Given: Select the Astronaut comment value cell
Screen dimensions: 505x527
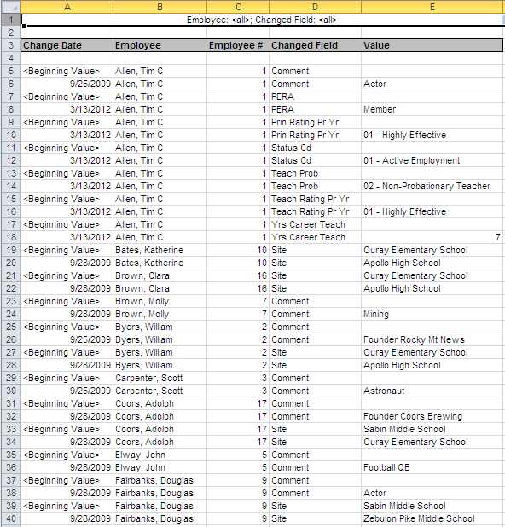Looking at the screenshot, I should (432, 391).
